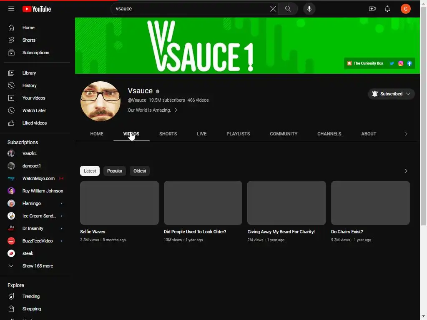Open Did People Used To Look Older? title
Screen dimensions: 427x320
pyautogui.click(x=195, y=232)
